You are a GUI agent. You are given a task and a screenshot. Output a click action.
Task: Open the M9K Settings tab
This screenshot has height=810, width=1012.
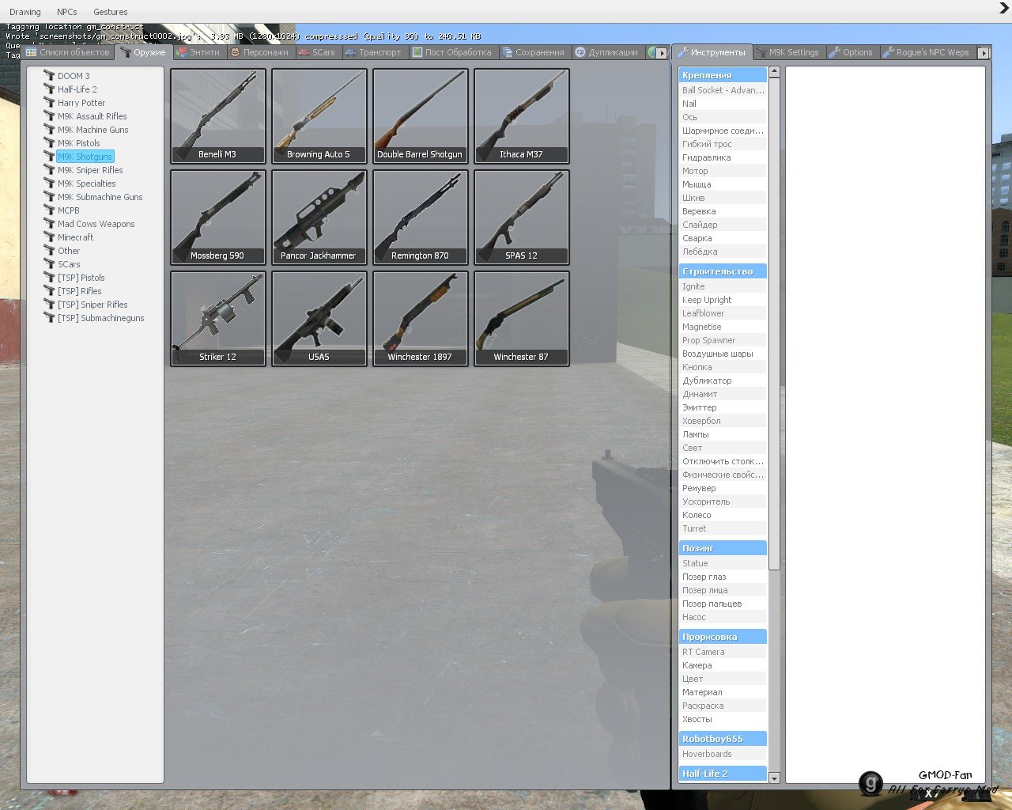click(788, 52)
